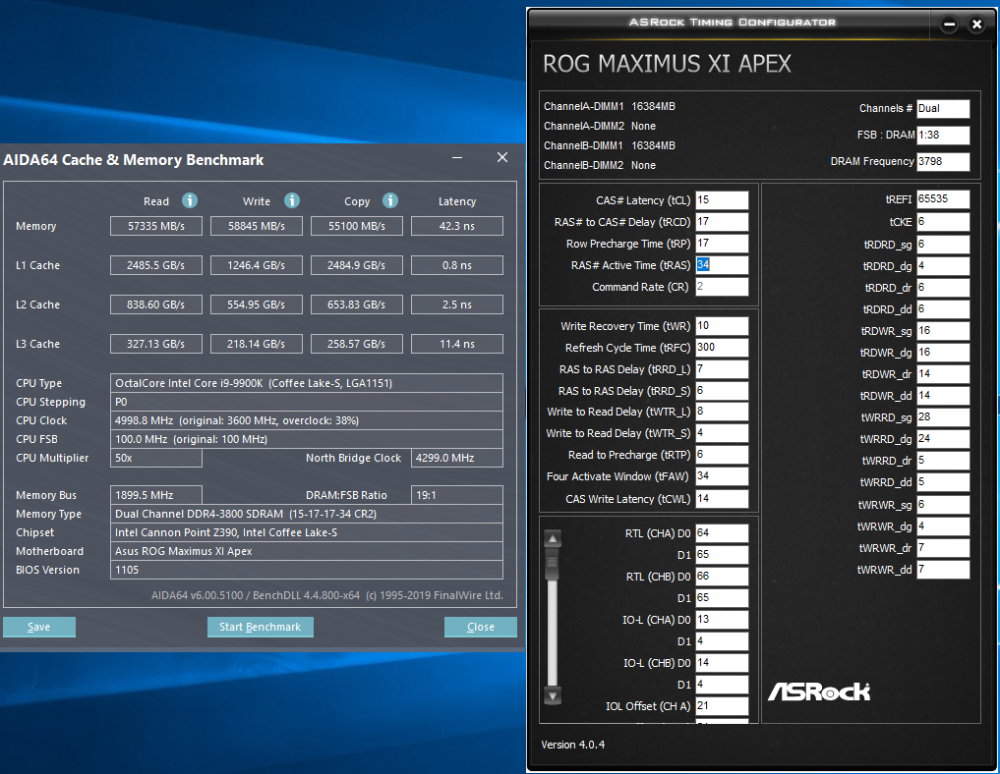1000x774 pixels.
Task: Click the Copy info icon in AIDA64
Action: [390, 200]
